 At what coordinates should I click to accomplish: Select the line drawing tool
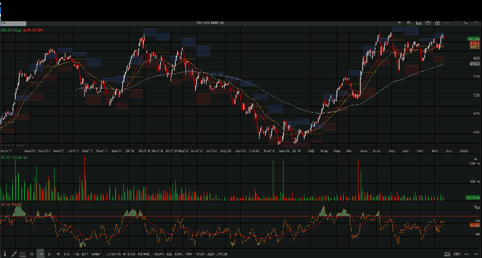click(13, 254)
